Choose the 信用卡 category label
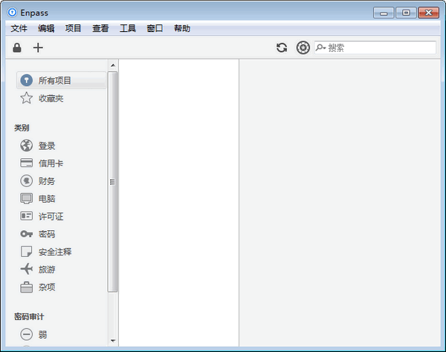This screenshot has height=352, width=446. click(51, 163)
